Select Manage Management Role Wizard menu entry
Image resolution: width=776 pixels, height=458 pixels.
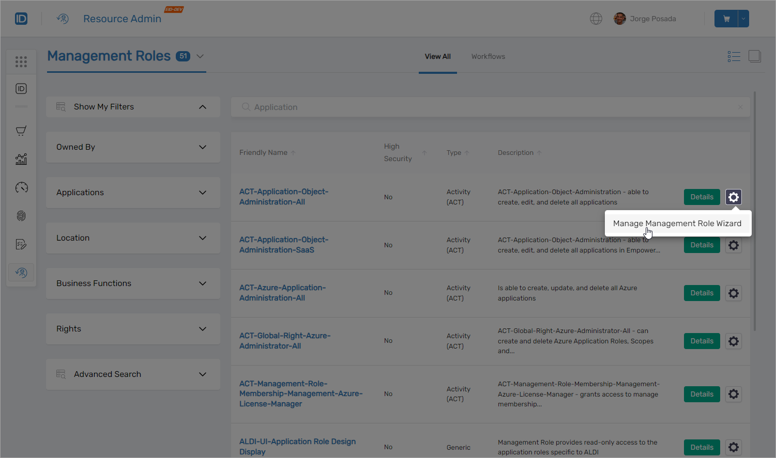click(677, 223)
